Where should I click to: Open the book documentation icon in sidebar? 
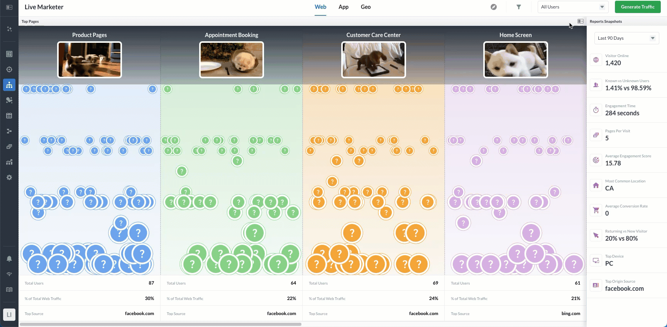pos(9,290)
